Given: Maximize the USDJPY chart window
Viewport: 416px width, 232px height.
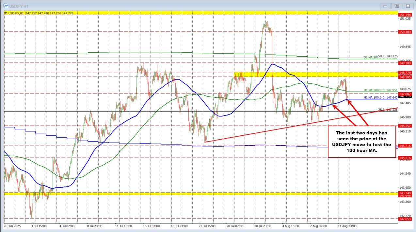Looking at the screenshot, I should tap(396, 6).
